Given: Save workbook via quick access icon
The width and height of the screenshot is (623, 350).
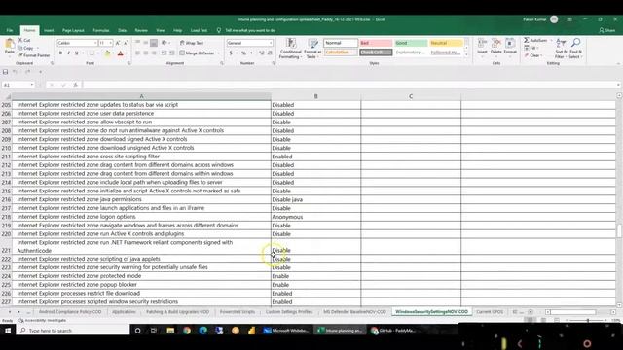Looking at the screenshot, I should click(5, 72).
